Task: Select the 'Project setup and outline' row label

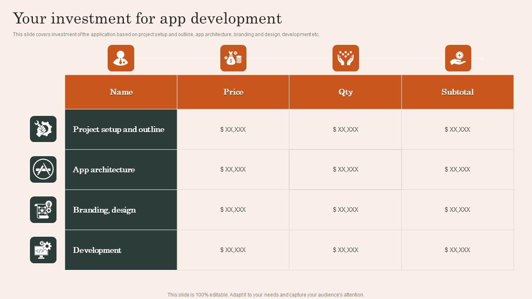Action: (121, 130)
